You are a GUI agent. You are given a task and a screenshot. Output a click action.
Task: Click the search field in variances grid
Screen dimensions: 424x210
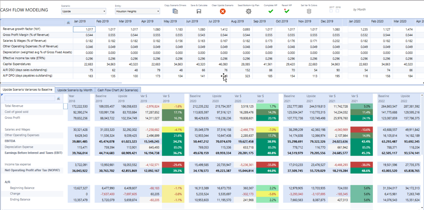click(x=30, y=98)
